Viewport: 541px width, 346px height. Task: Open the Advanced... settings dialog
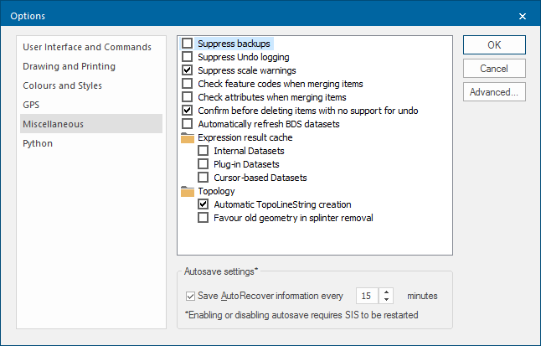tap(494, 92)
